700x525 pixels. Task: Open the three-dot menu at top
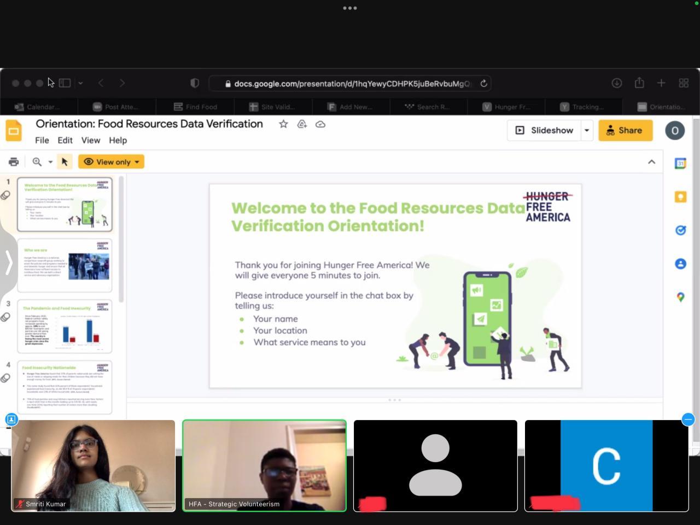pyautogui.click(x=350, y=8)
